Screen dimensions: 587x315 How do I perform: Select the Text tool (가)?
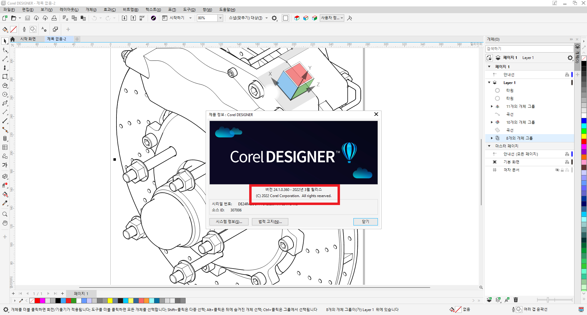5,165
